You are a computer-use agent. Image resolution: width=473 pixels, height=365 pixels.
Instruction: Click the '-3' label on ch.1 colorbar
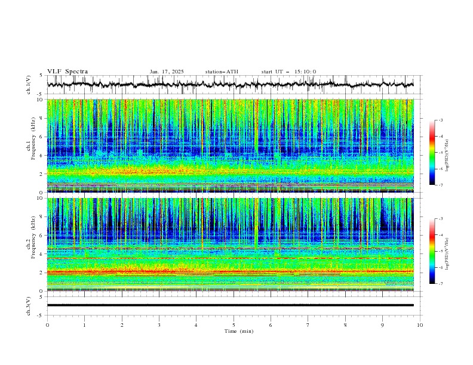440,120
